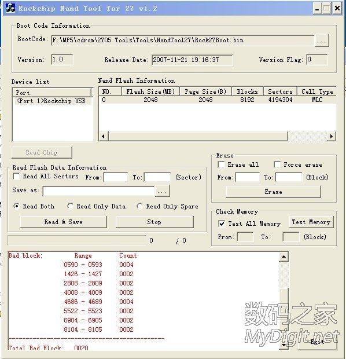Click the read progress bar

(x=77, y=240)
